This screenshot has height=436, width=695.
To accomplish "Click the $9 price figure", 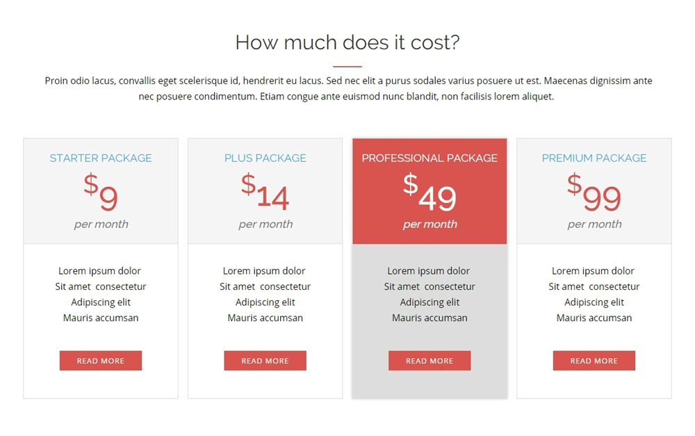I will (101, 193).
